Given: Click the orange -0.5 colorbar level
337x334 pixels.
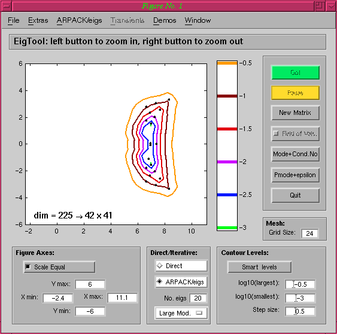Looking at the screenshot, I should click(227, 63).
